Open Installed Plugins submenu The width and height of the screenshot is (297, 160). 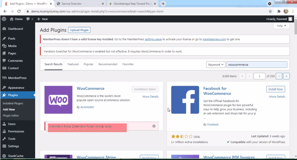click(13, 103)
